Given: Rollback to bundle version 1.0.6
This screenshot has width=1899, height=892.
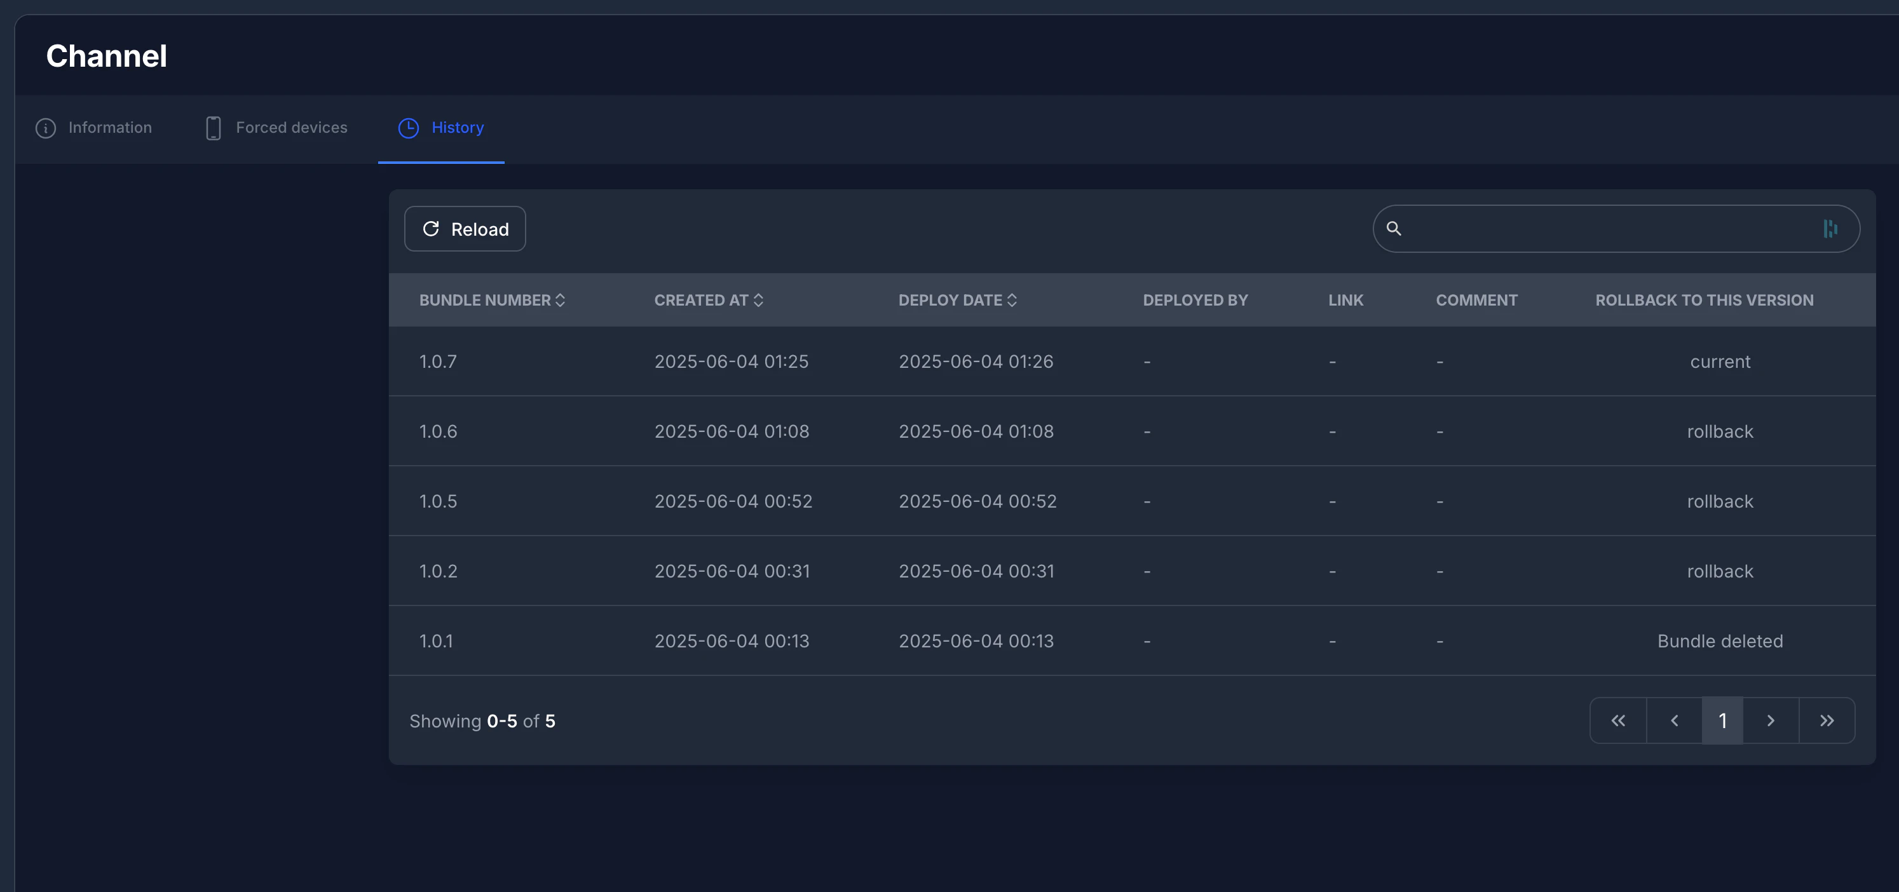Looking at the screenshot, I should (1720, 431).
